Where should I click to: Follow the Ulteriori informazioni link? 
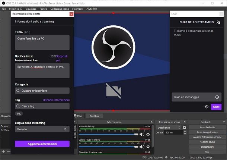point(56,100)
